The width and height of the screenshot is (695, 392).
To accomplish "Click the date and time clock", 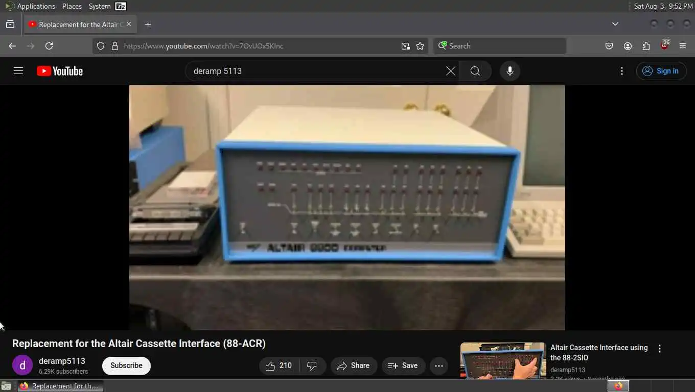I will 663,6.
